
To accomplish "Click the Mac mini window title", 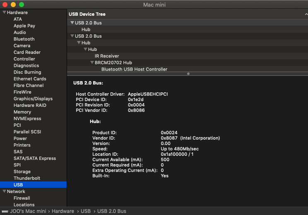I will tap(154, 5).
